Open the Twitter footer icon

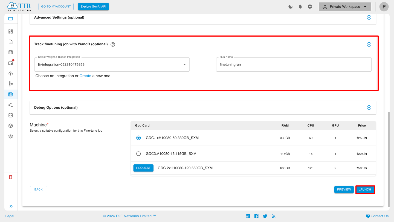click(265, 216)
